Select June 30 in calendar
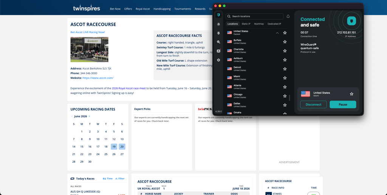This screenshot has width=387, height=195. 90,161
